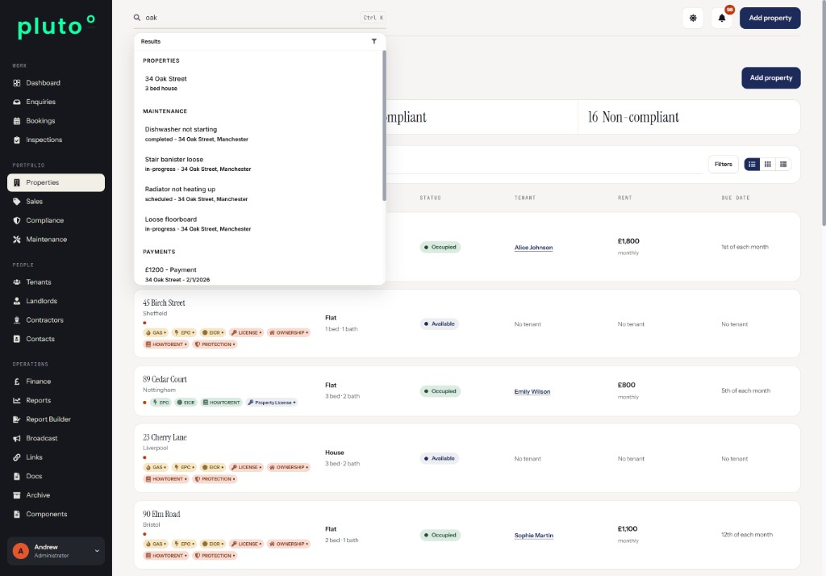Click the Components icon in sidebar
This screenshot has height=576, width=826.
(x=17, y=515)
